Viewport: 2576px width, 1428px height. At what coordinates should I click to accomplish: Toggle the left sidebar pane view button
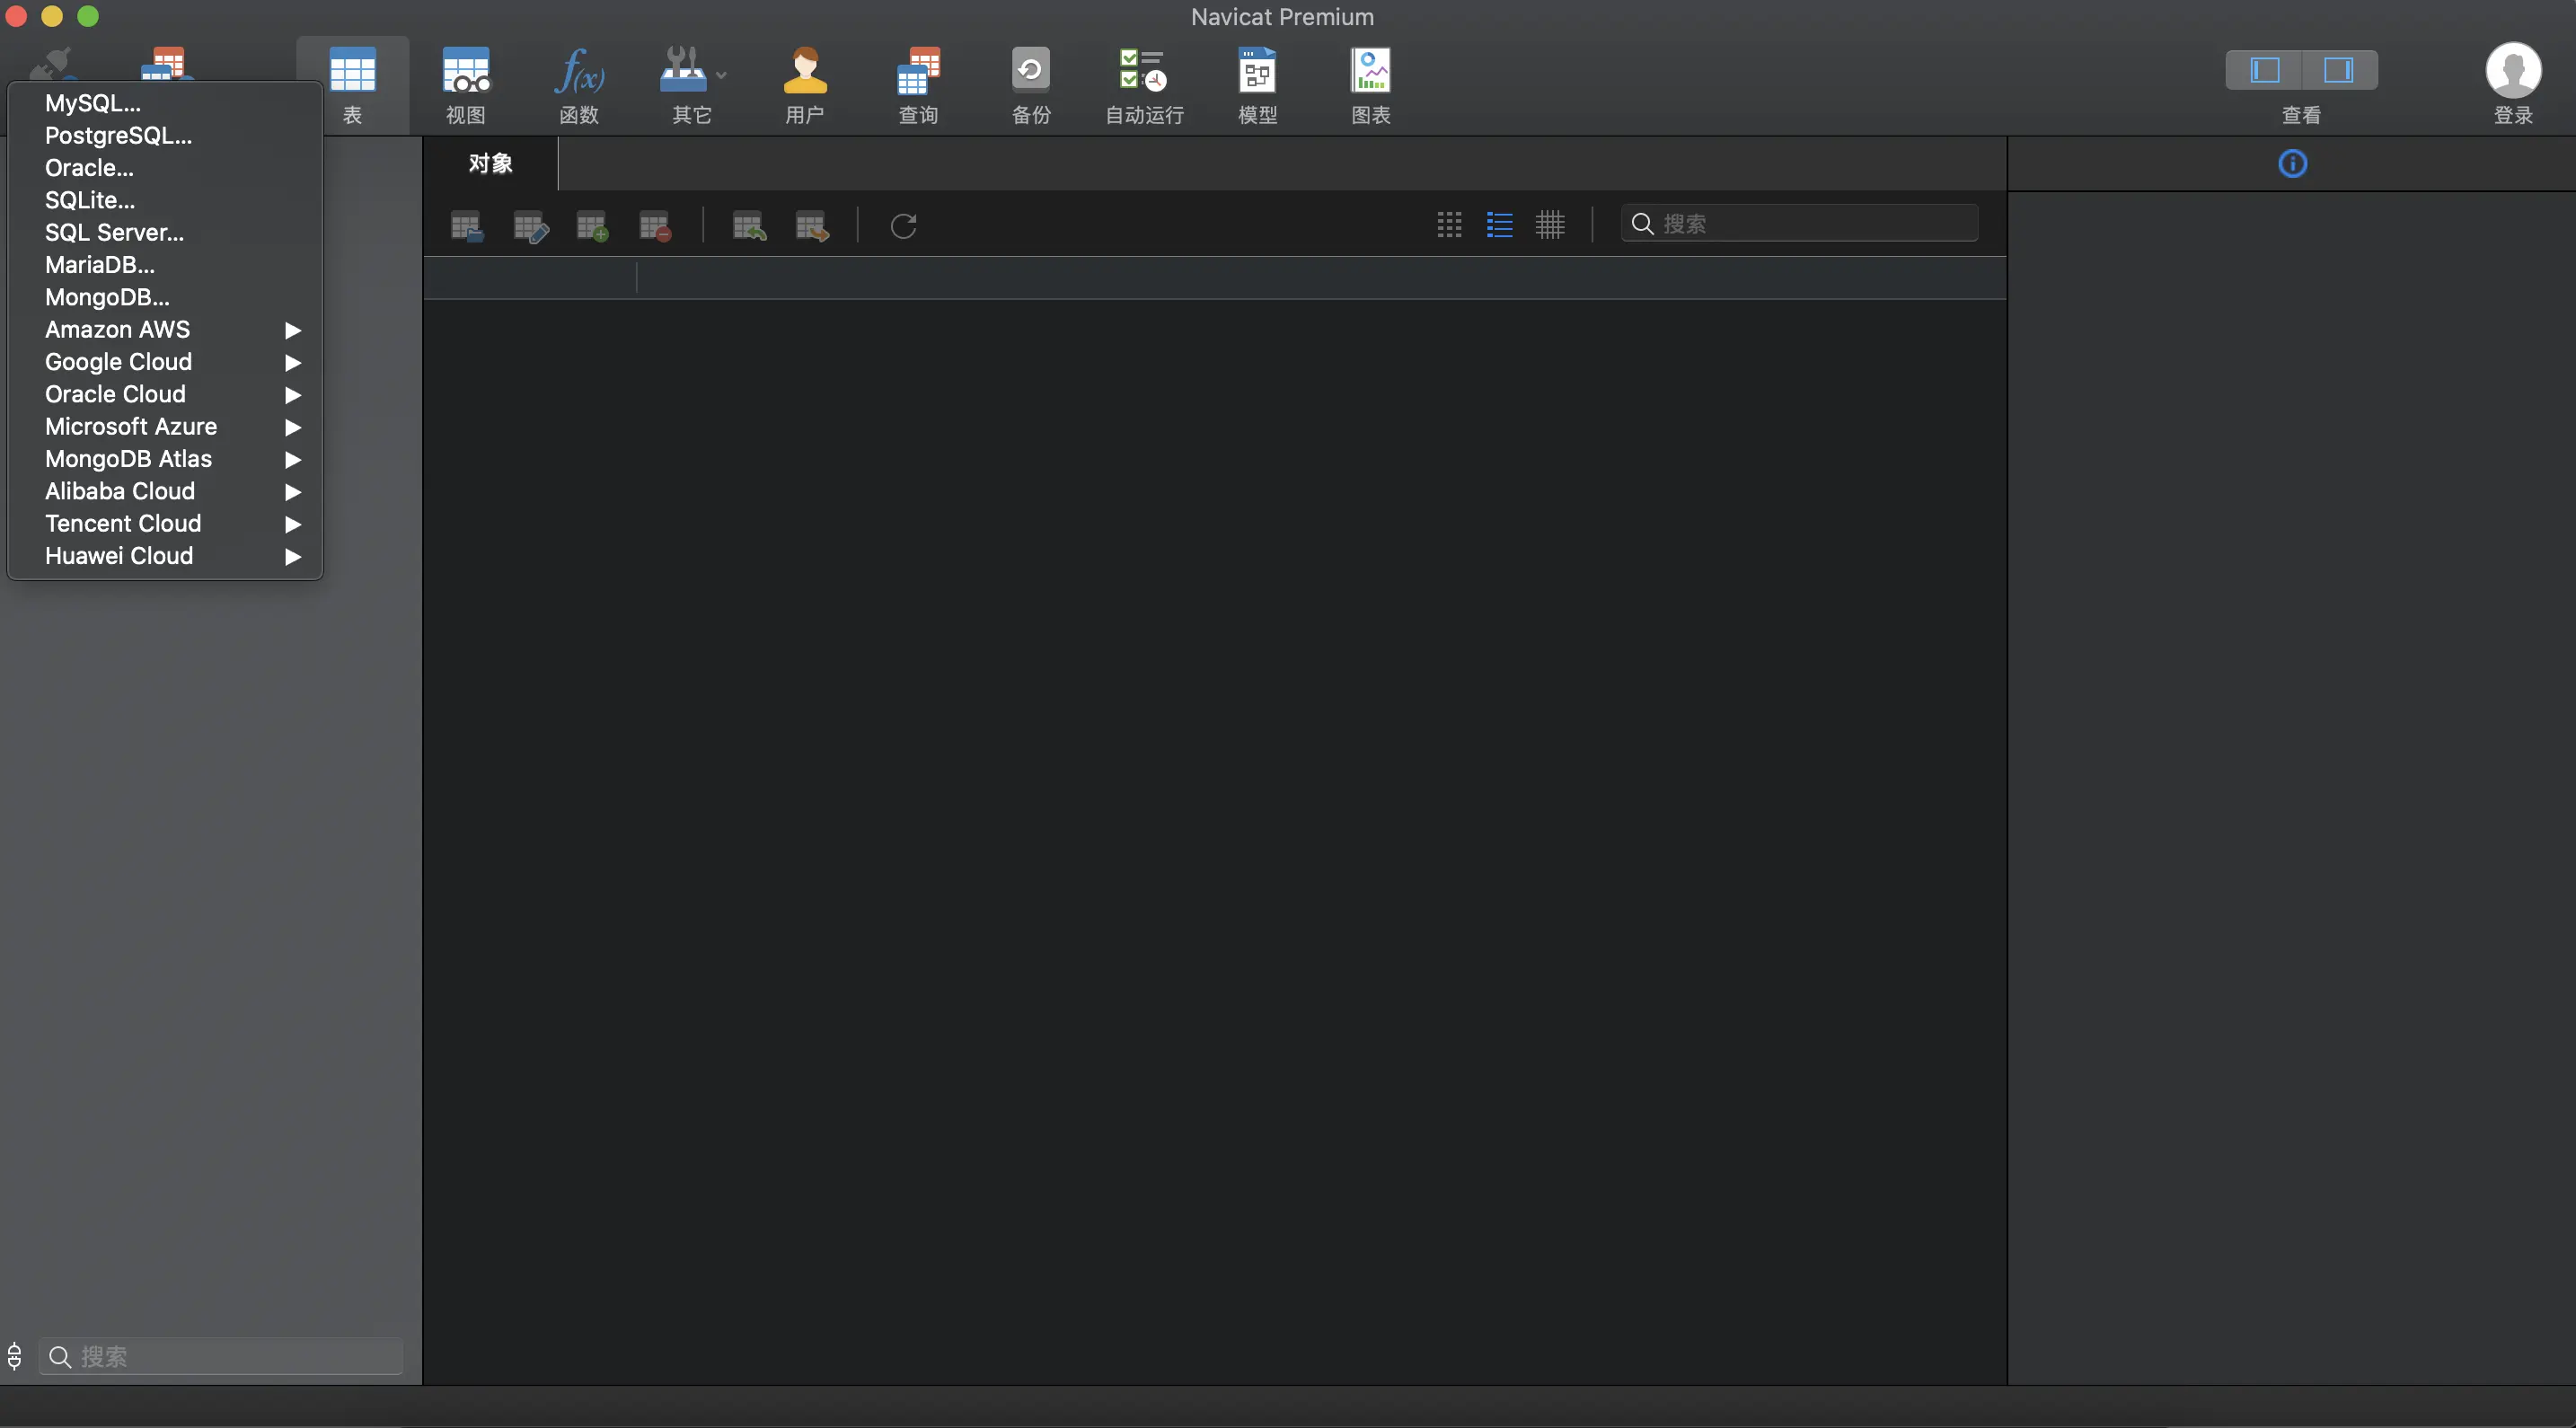(x=2264, y=70)
